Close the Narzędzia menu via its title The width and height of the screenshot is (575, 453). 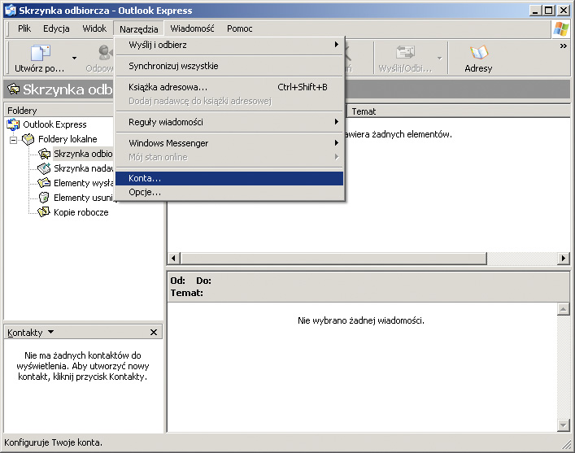[x=138, y=28]
